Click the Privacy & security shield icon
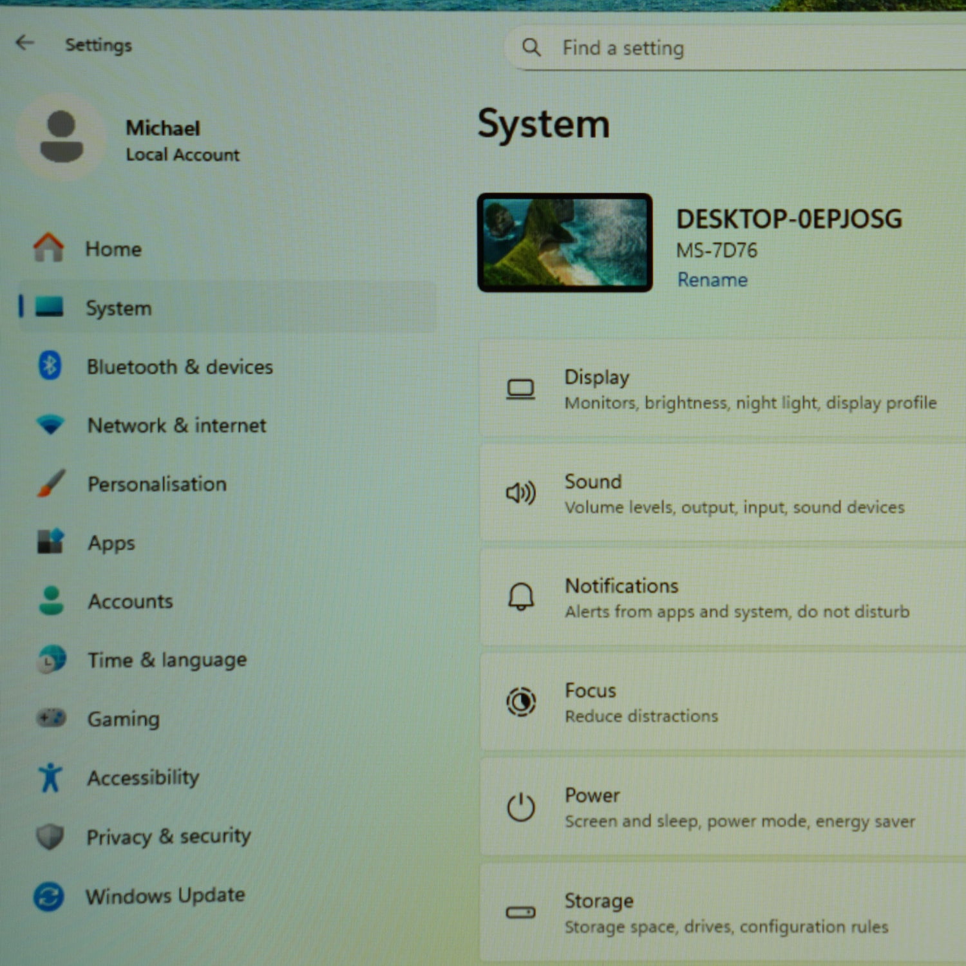This screenshot has width=966, height=966. click(x=50, y=836)
